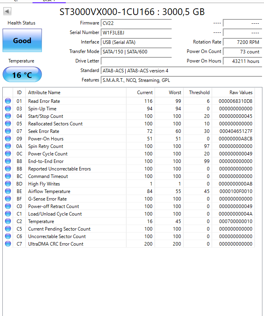Click the 16 °C temperature button
The width and height of the screenshot is (264, 316).
(x=22, y=75)
